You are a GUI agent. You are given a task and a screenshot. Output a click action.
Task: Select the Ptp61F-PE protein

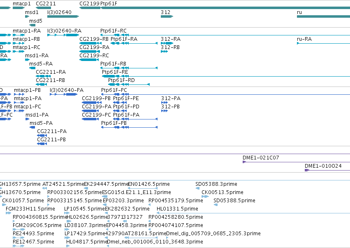(120, 103)
